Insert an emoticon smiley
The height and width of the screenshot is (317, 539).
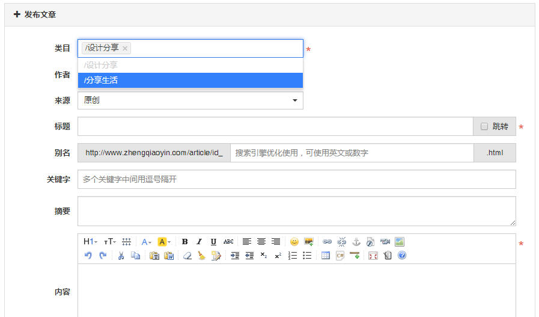click(294, 242)
